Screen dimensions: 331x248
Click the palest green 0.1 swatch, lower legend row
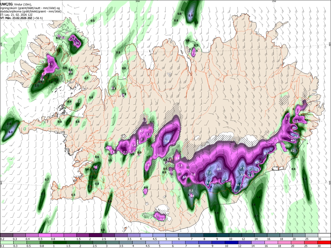[x=7, y=242]
